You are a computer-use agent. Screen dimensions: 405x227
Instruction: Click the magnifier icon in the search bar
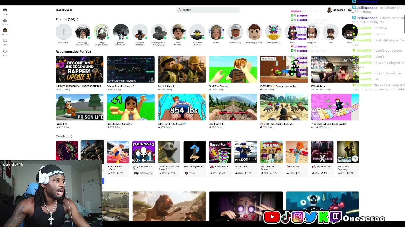[x=180, y=10]
